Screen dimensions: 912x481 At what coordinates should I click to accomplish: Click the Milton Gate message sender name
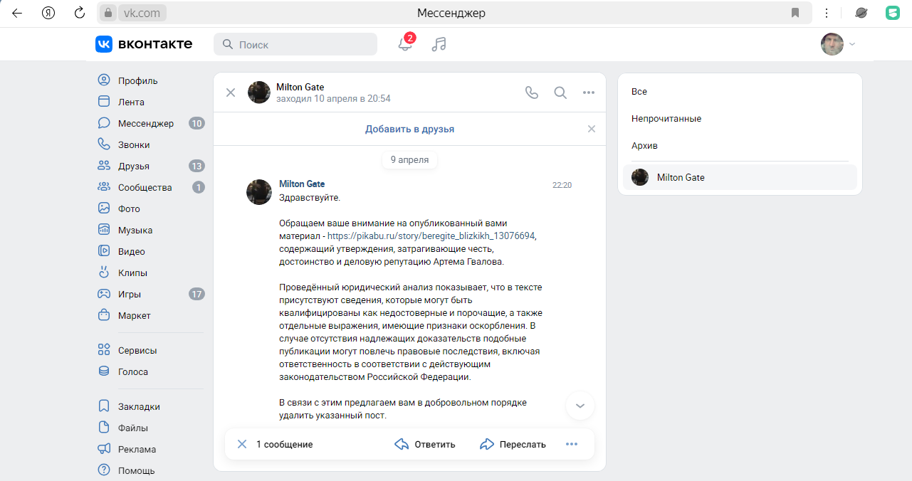[x=302, y=184]
